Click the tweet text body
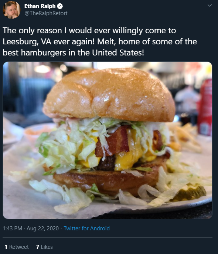The image size is (218, 254). 100,41
